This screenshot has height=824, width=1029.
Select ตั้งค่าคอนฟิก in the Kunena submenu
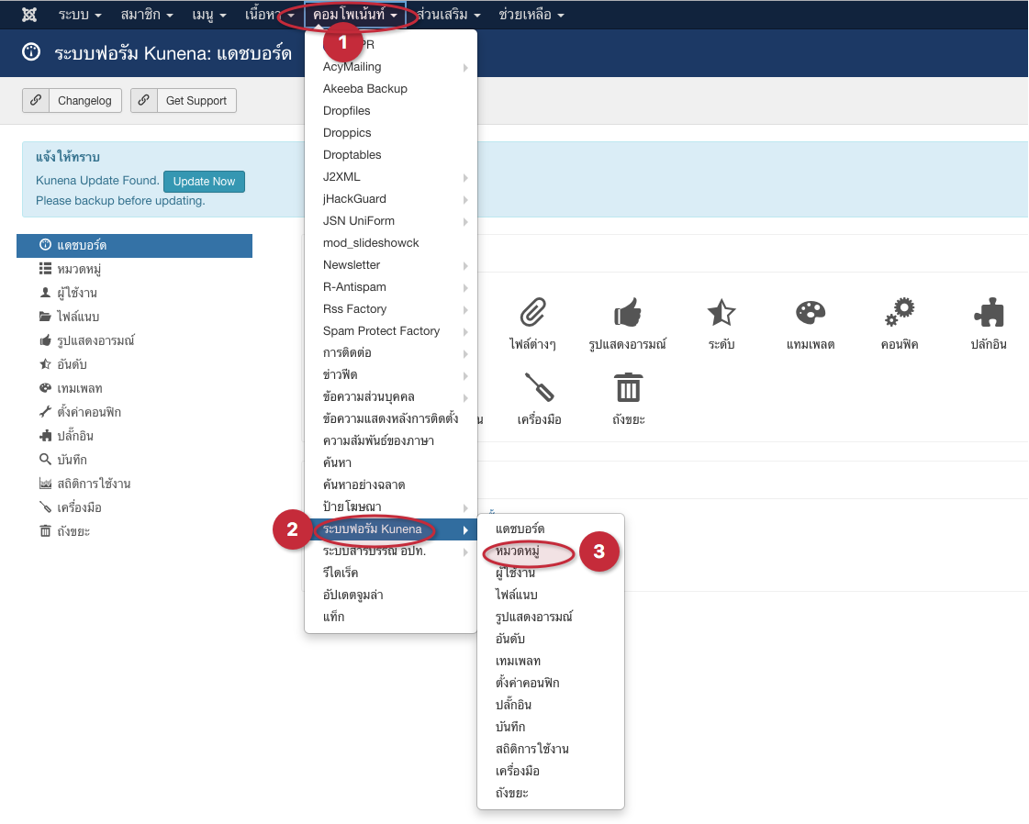(527, 684)
